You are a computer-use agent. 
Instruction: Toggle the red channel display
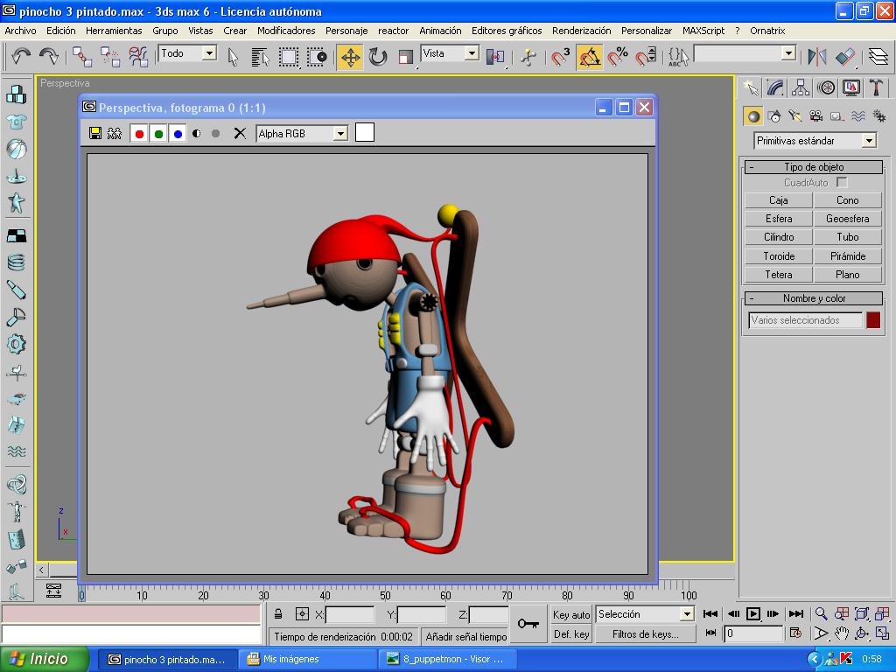(139, 134)
